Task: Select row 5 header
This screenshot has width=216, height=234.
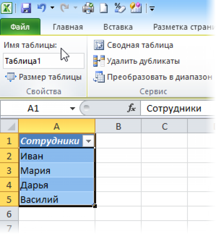Action: click(x=9, y=199)
